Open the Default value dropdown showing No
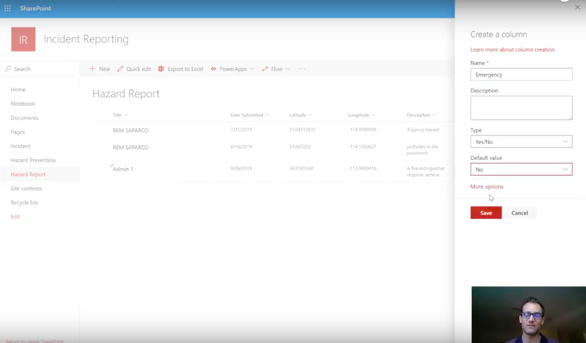The height and width of the screenshot is (343, 586). point(521,170)
